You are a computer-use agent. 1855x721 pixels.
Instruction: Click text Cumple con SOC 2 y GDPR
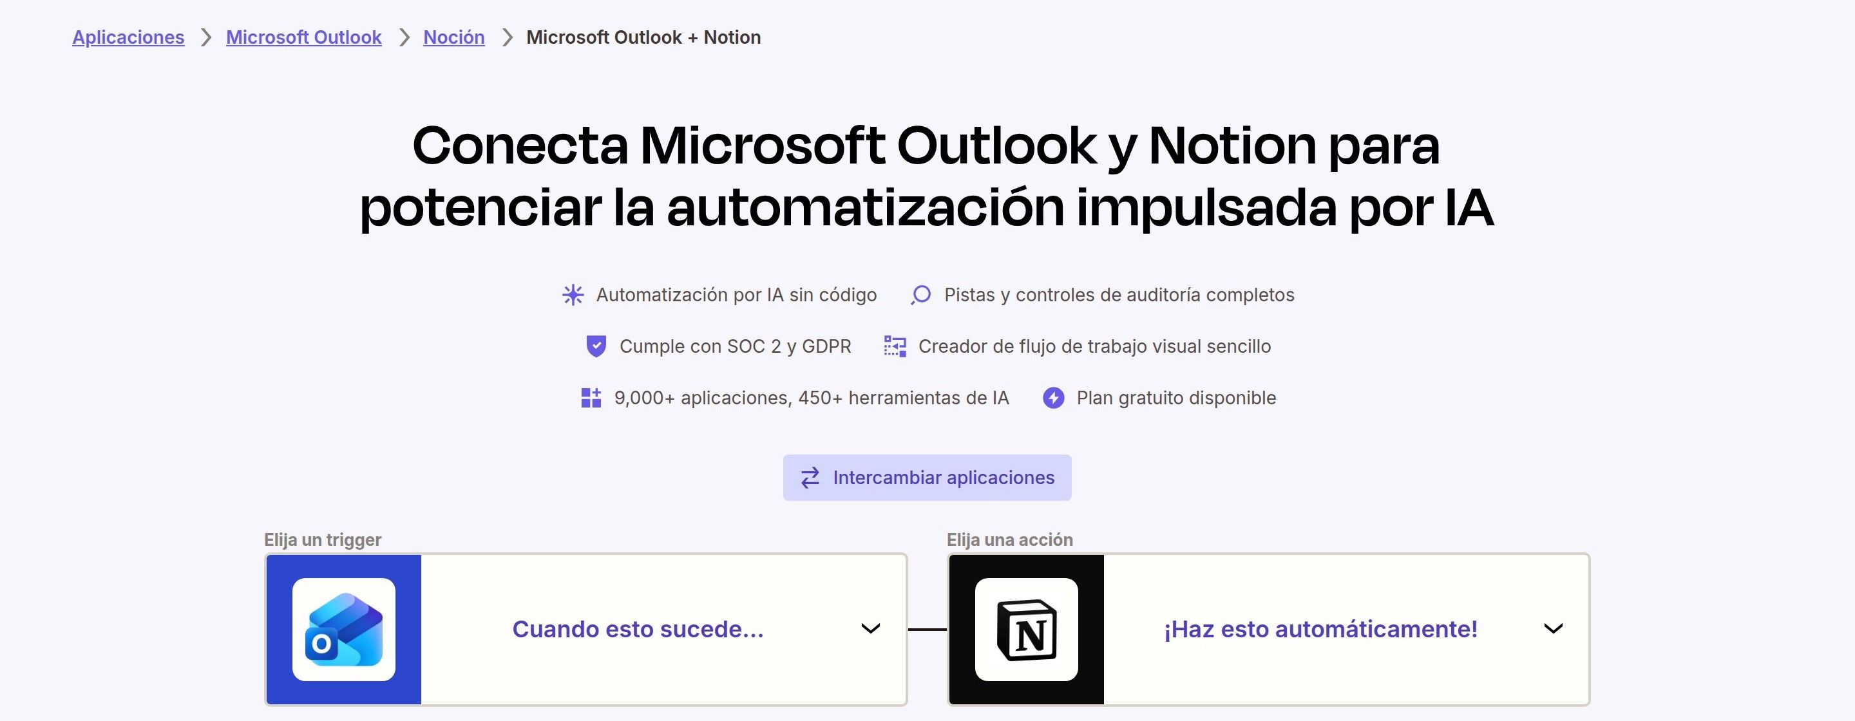pyautogui.click(x=735, y=347)
